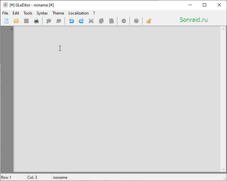Image resolution: width=227 pixels, height=181 pixels.
Task: Open the Edit menu
Action: [16, 13]
